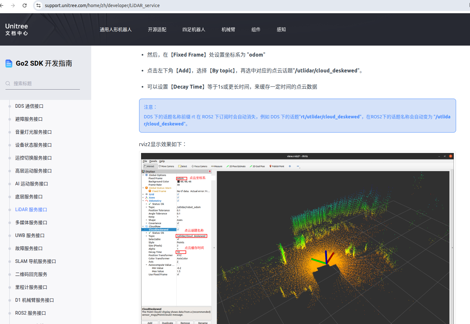Open 音量灯光服务接口 in the sidebar

click(x=33, y=132)
